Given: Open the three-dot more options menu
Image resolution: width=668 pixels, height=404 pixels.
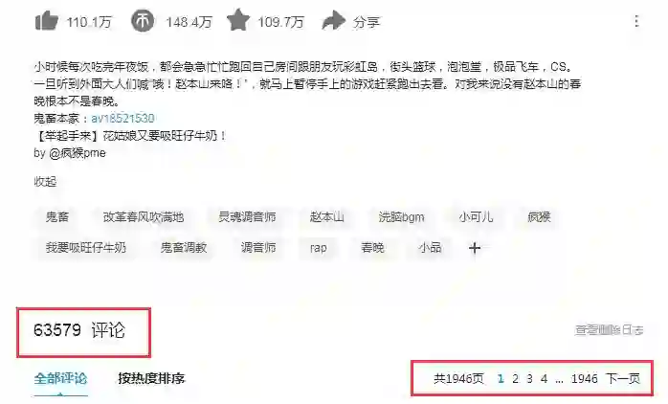Looking at the screenshot, I should coord(636,21).
